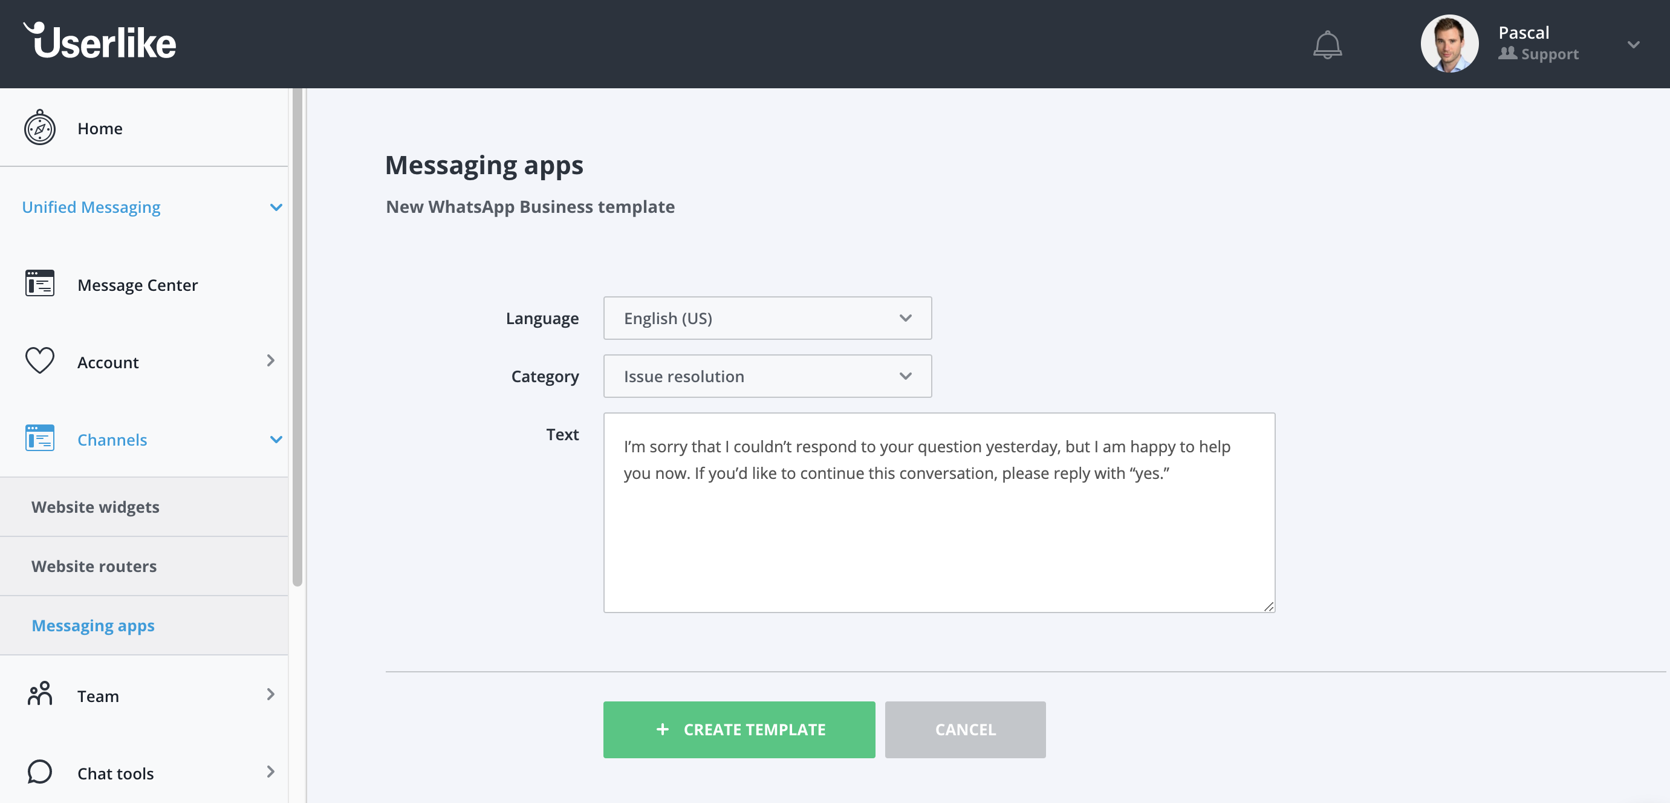Collapse Unified Messaging with its chevron

point(276,207)
